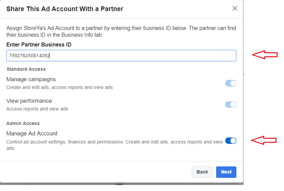Click the 'View performance' option label
Screen dimensions: 284x191
pyautogui.click(x=29, y=101)
